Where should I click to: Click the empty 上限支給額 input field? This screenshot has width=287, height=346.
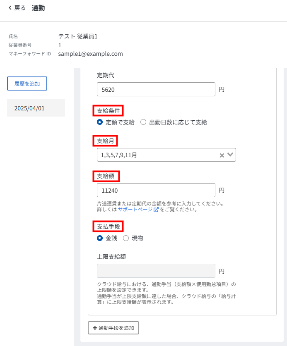(x=156, y=271)
